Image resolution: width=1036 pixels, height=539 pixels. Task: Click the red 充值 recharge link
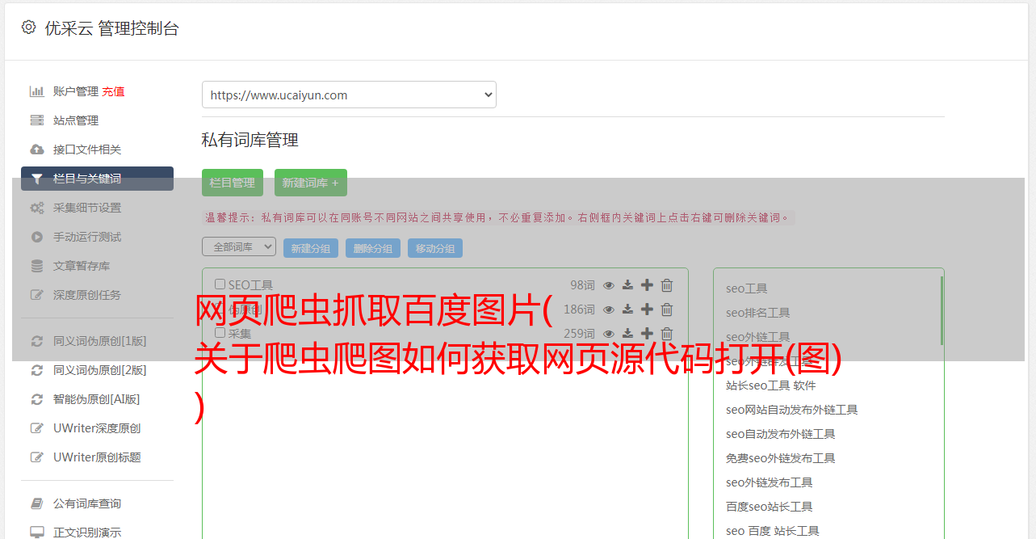click(113, 91)
